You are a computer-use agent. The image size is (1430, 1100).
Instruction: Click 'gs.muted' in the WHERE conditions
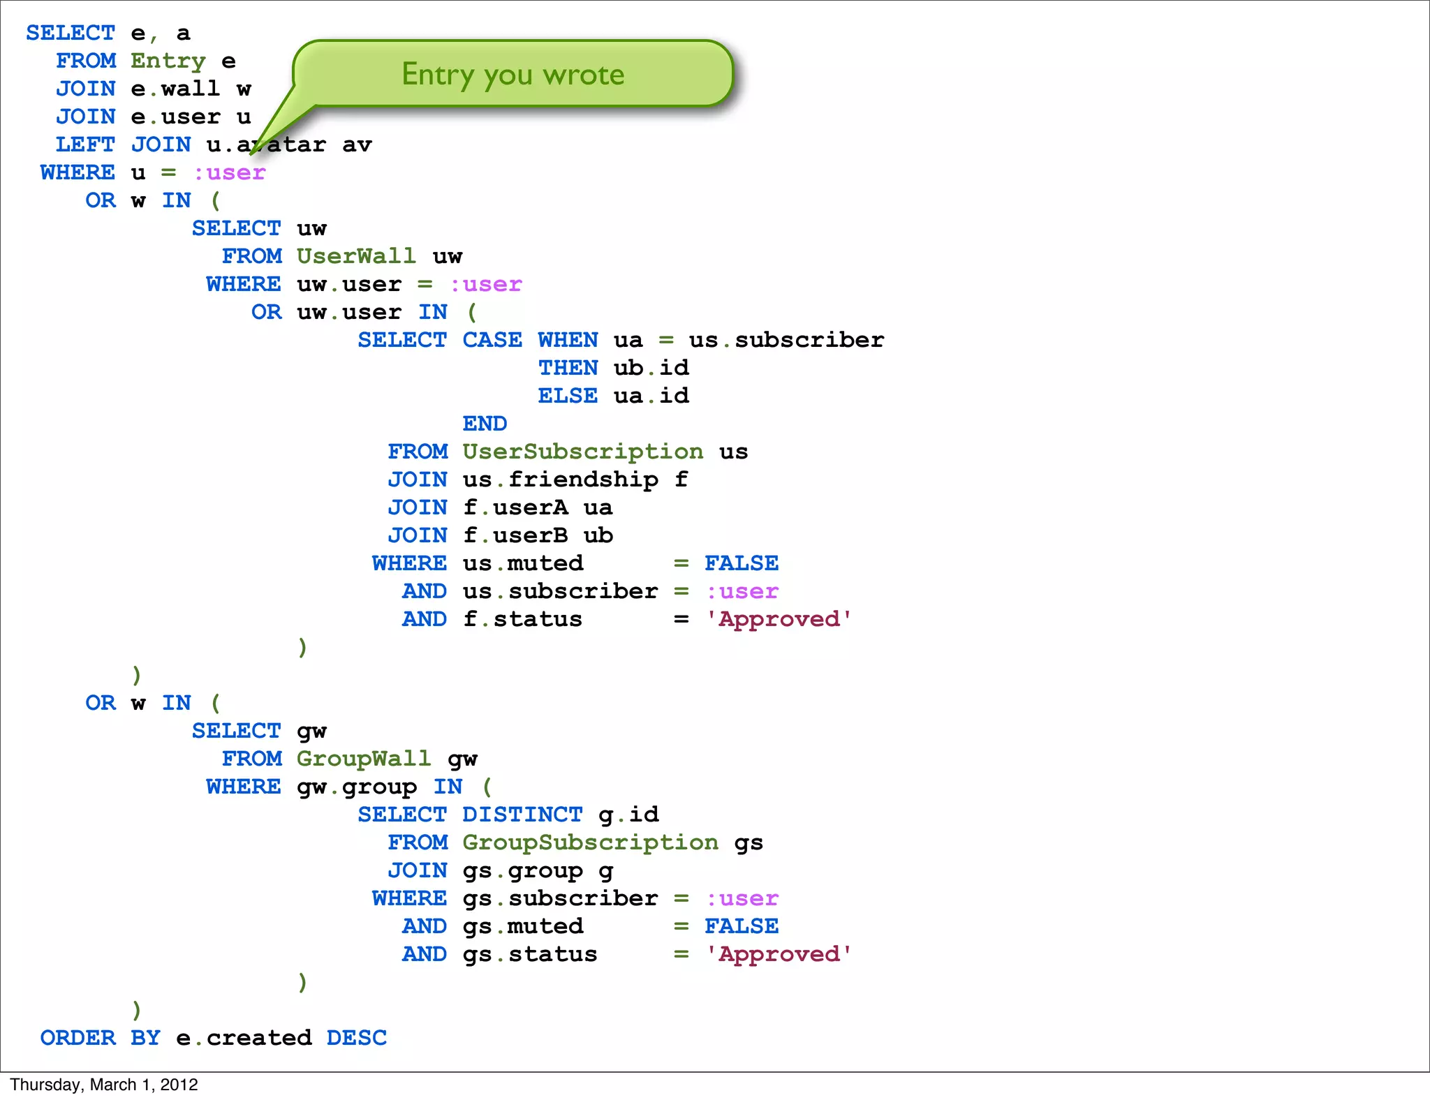click(522, 926)
